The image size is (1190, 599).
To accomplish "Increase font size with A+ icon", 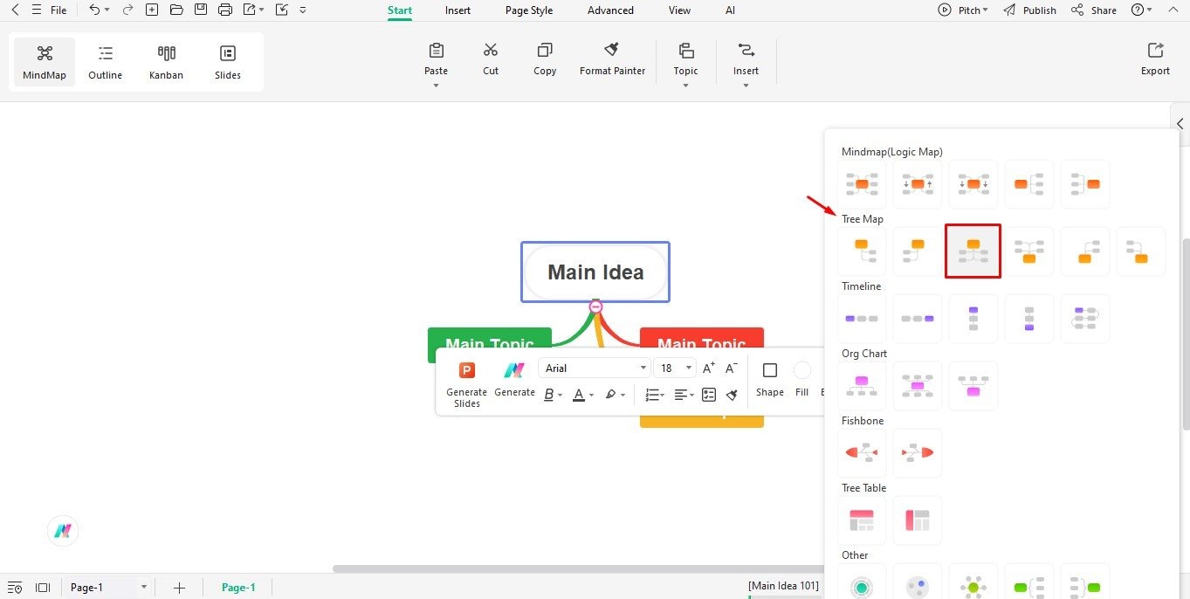I will tap(709, 368).
